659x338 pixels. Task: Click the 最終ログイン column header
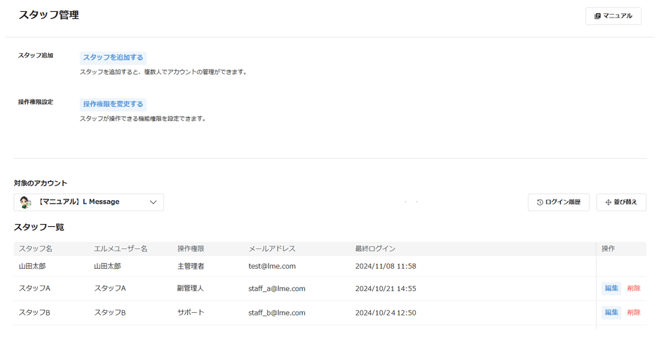point(375,248)
